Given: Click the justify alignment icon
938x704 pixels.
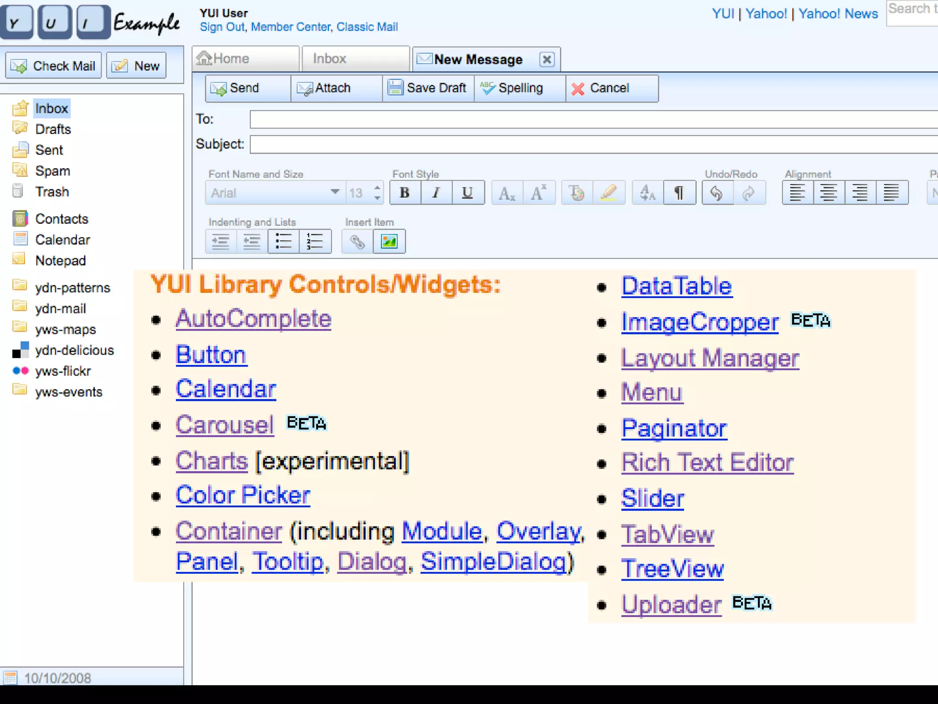Looking at the screenshot, I should coord(891,192).
